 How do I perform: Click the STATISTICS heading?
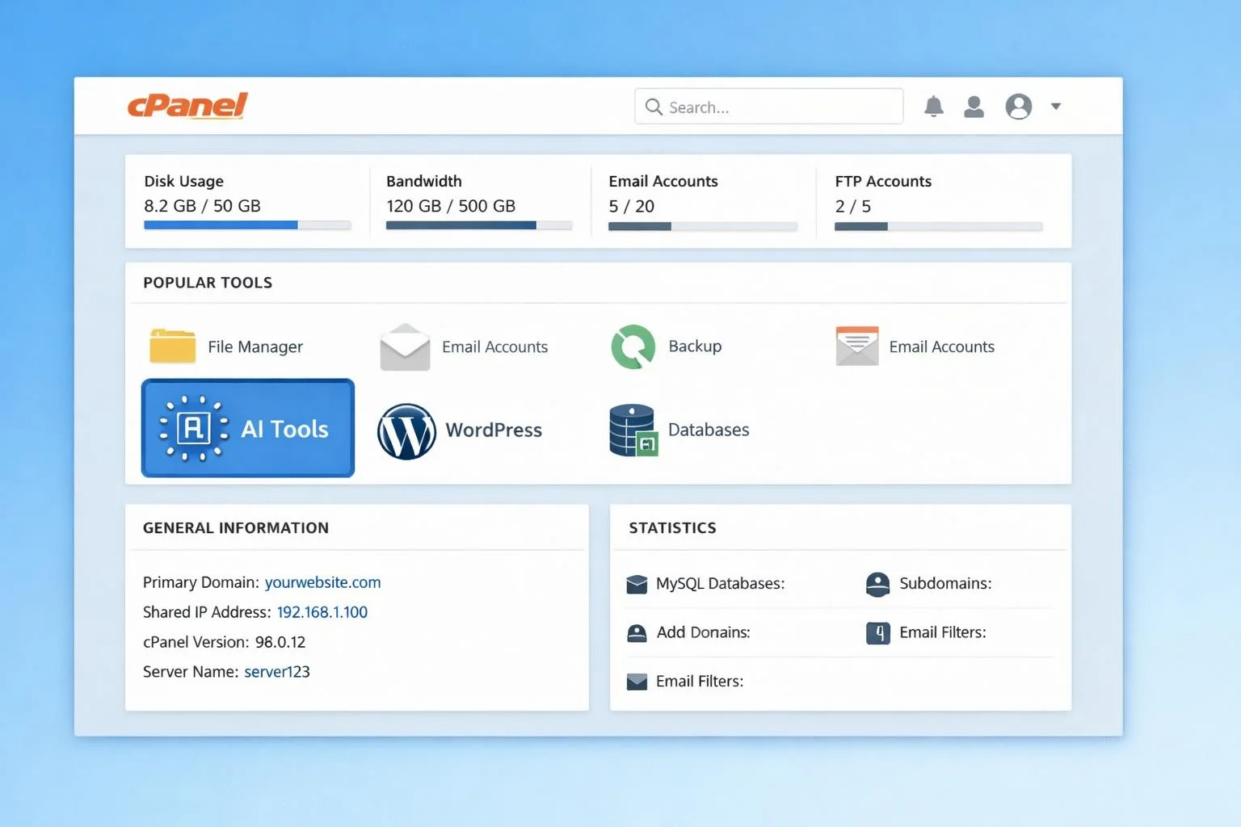point(672,528)
